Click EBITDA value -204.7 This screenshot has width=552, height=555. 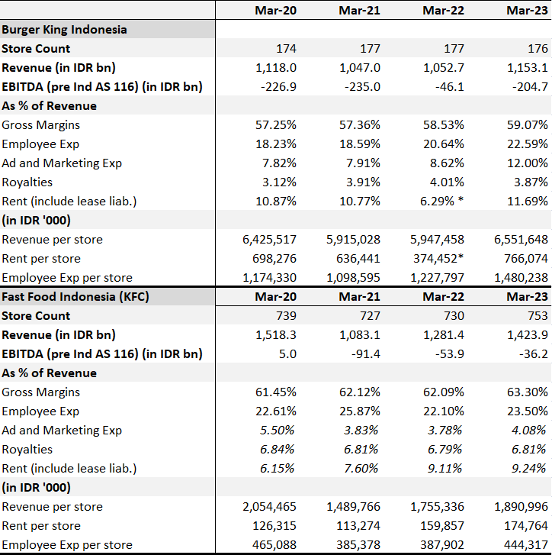point(530,87)
